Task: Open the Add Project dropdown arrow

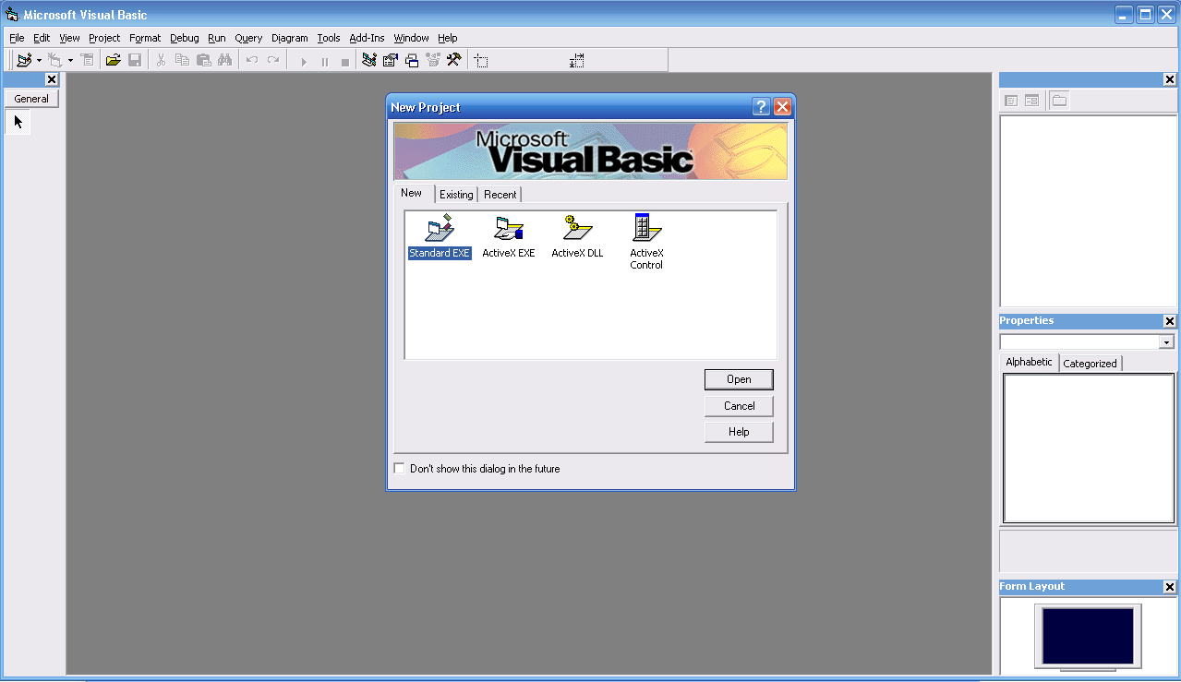Action: coord(39,60)
